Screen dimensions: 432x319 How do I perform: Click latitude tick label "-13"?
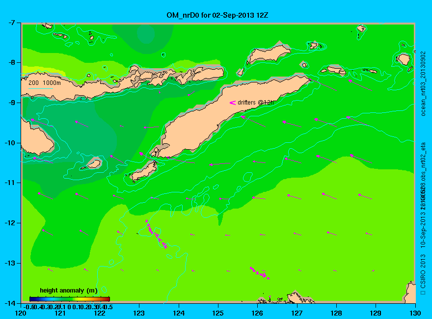(x=10, y=264)
